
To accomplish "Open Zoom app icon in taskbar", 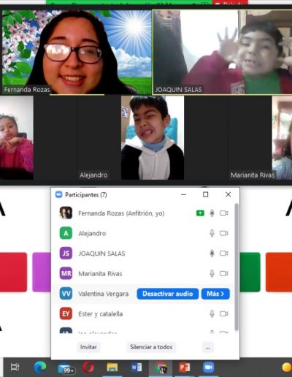I will coord(209,368).
